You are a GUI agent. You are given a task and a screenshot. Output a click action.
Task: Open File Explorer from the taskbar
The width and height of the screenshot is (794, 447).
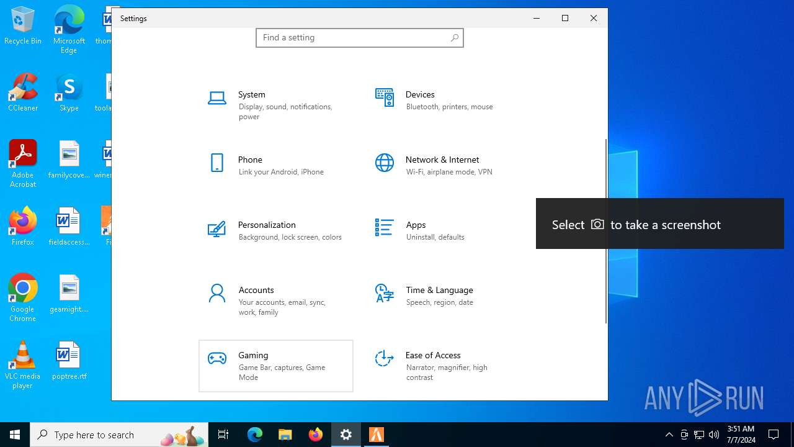(285, 435)
